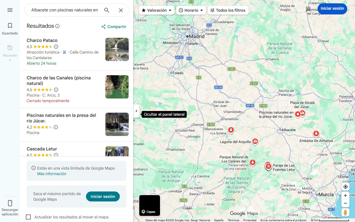Select the Charco Pataco result
The width and height of the screenshot is (355, 222).
pos(42,40)
